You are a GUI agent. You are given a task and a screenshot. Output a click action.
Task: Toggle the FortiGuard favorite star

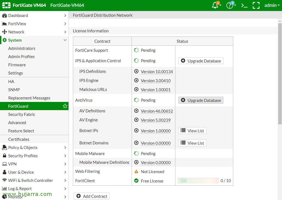[65, 106]
